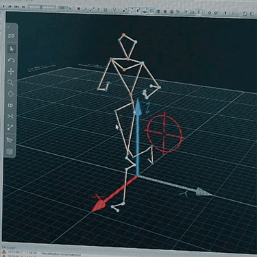Switch to the 2D view mode
Screen dimensions: 257x257
tap(11, 36)
